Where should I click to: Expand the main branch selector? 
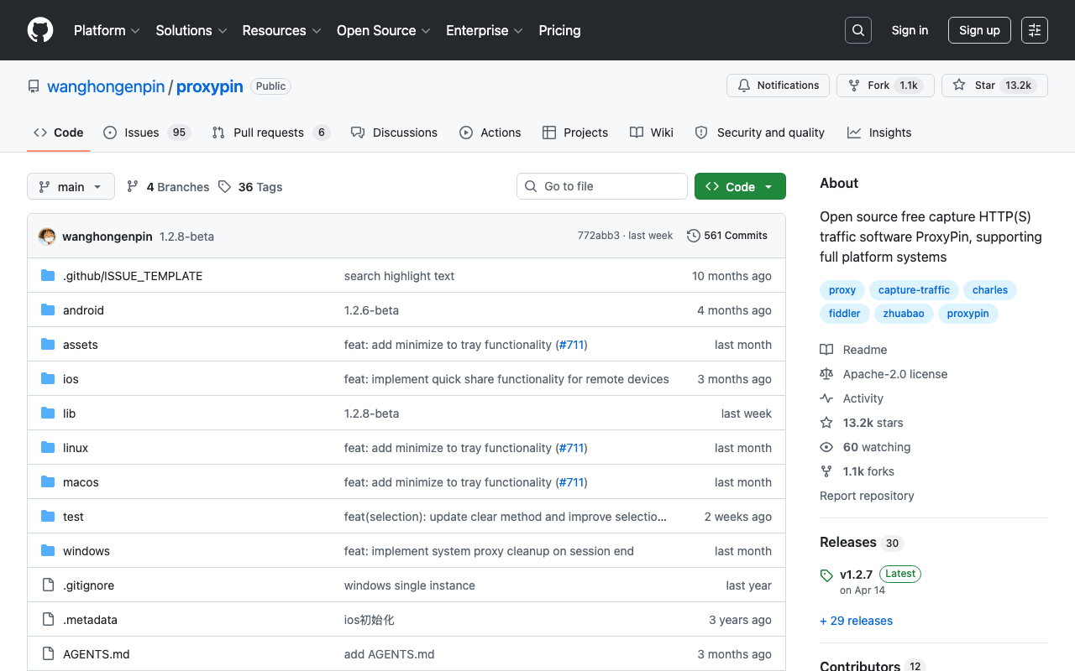click(x=71, y=186)
